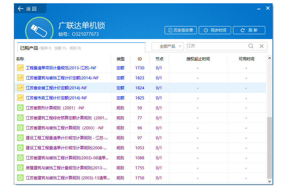Click quota icon for 江苏省市政工程计价定额(2014)-NF
This screenshot has width=283, height=188.
[20, 98]
